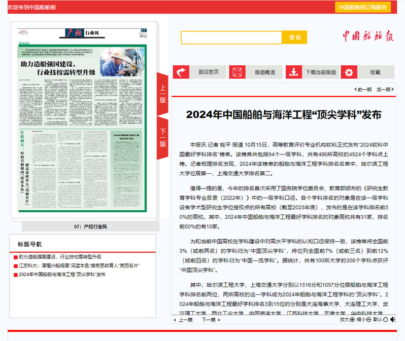Open next article (下一篇)
The width and height of the screenshot is (405, 341).
(208, 320)
